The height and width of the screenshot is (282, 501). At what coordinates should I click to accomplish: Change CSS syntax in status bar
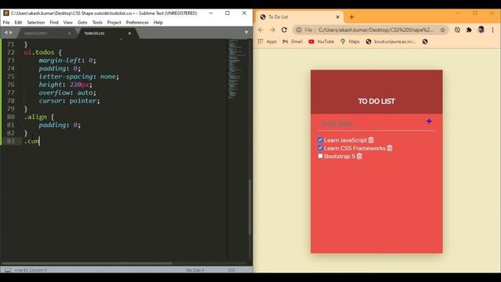[x=232, y=270]
